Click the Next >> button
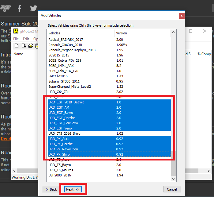The image size is (214, 197). coord(73,189)
